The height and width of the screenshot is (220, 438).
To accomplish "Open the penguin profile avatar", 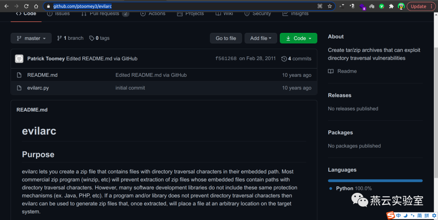I will (x=401, y=6).
